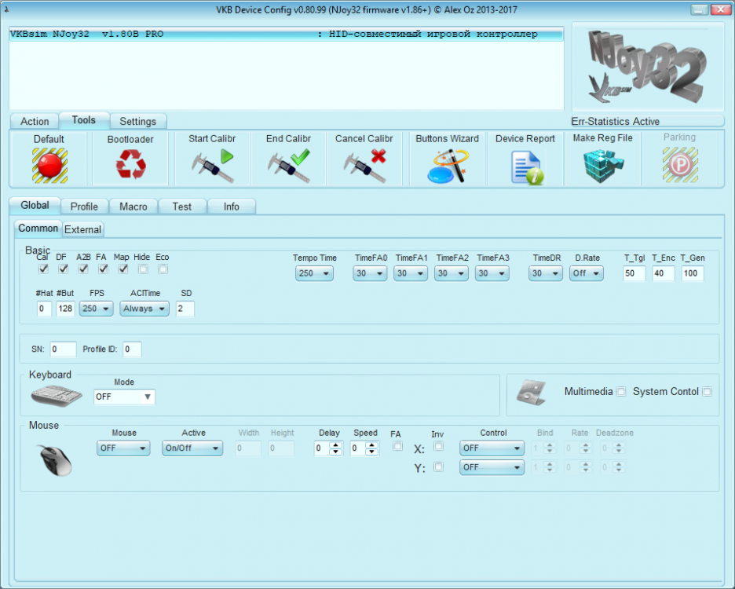
Task: Start calibration with the Start Calibr icon
Action: [x=212, y=166]
